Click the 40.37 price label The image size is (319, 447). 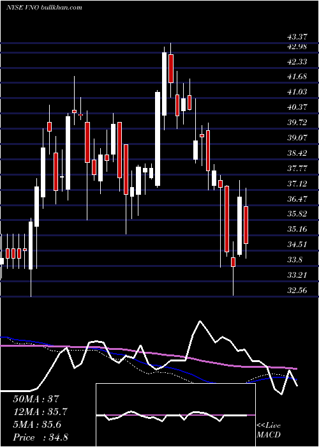click(297, 107)
